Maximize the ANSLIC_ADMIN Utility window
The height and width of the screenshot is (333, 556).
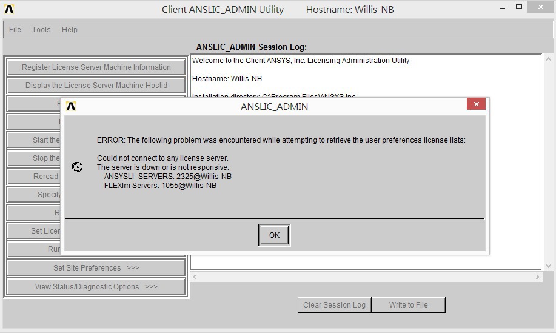click(x=519, y=7)
